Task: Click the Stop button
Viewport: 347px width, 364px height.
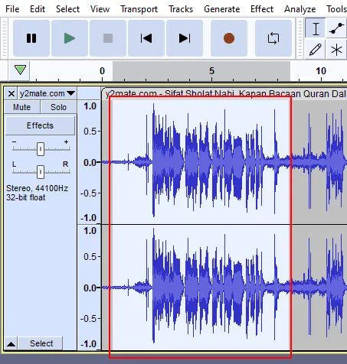Action: click(108, 38)
